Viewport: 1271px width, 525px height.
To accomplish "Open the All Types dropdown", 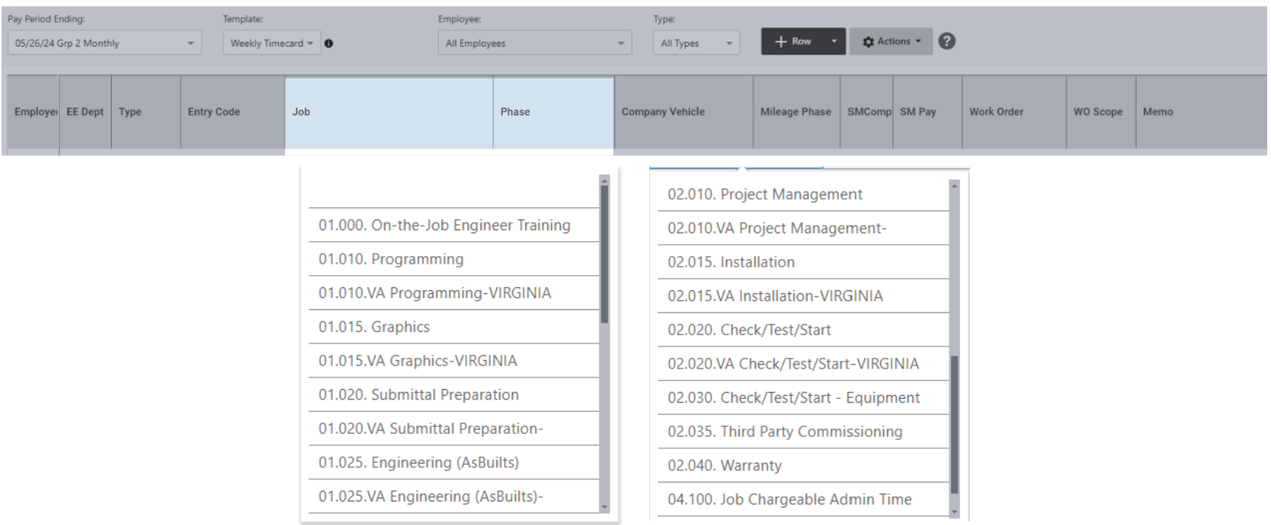I will click(x=696, y=43).
